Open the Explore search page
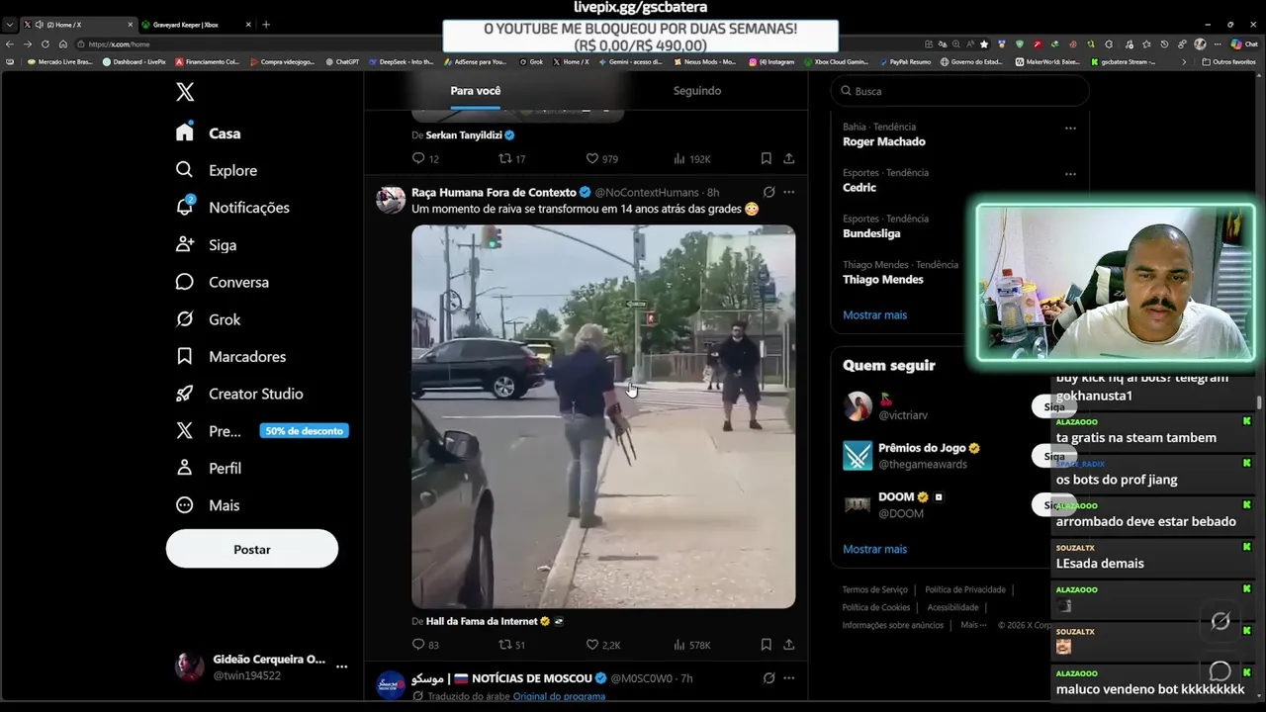Screen dimensions: 1266x712 coord(217,170)
